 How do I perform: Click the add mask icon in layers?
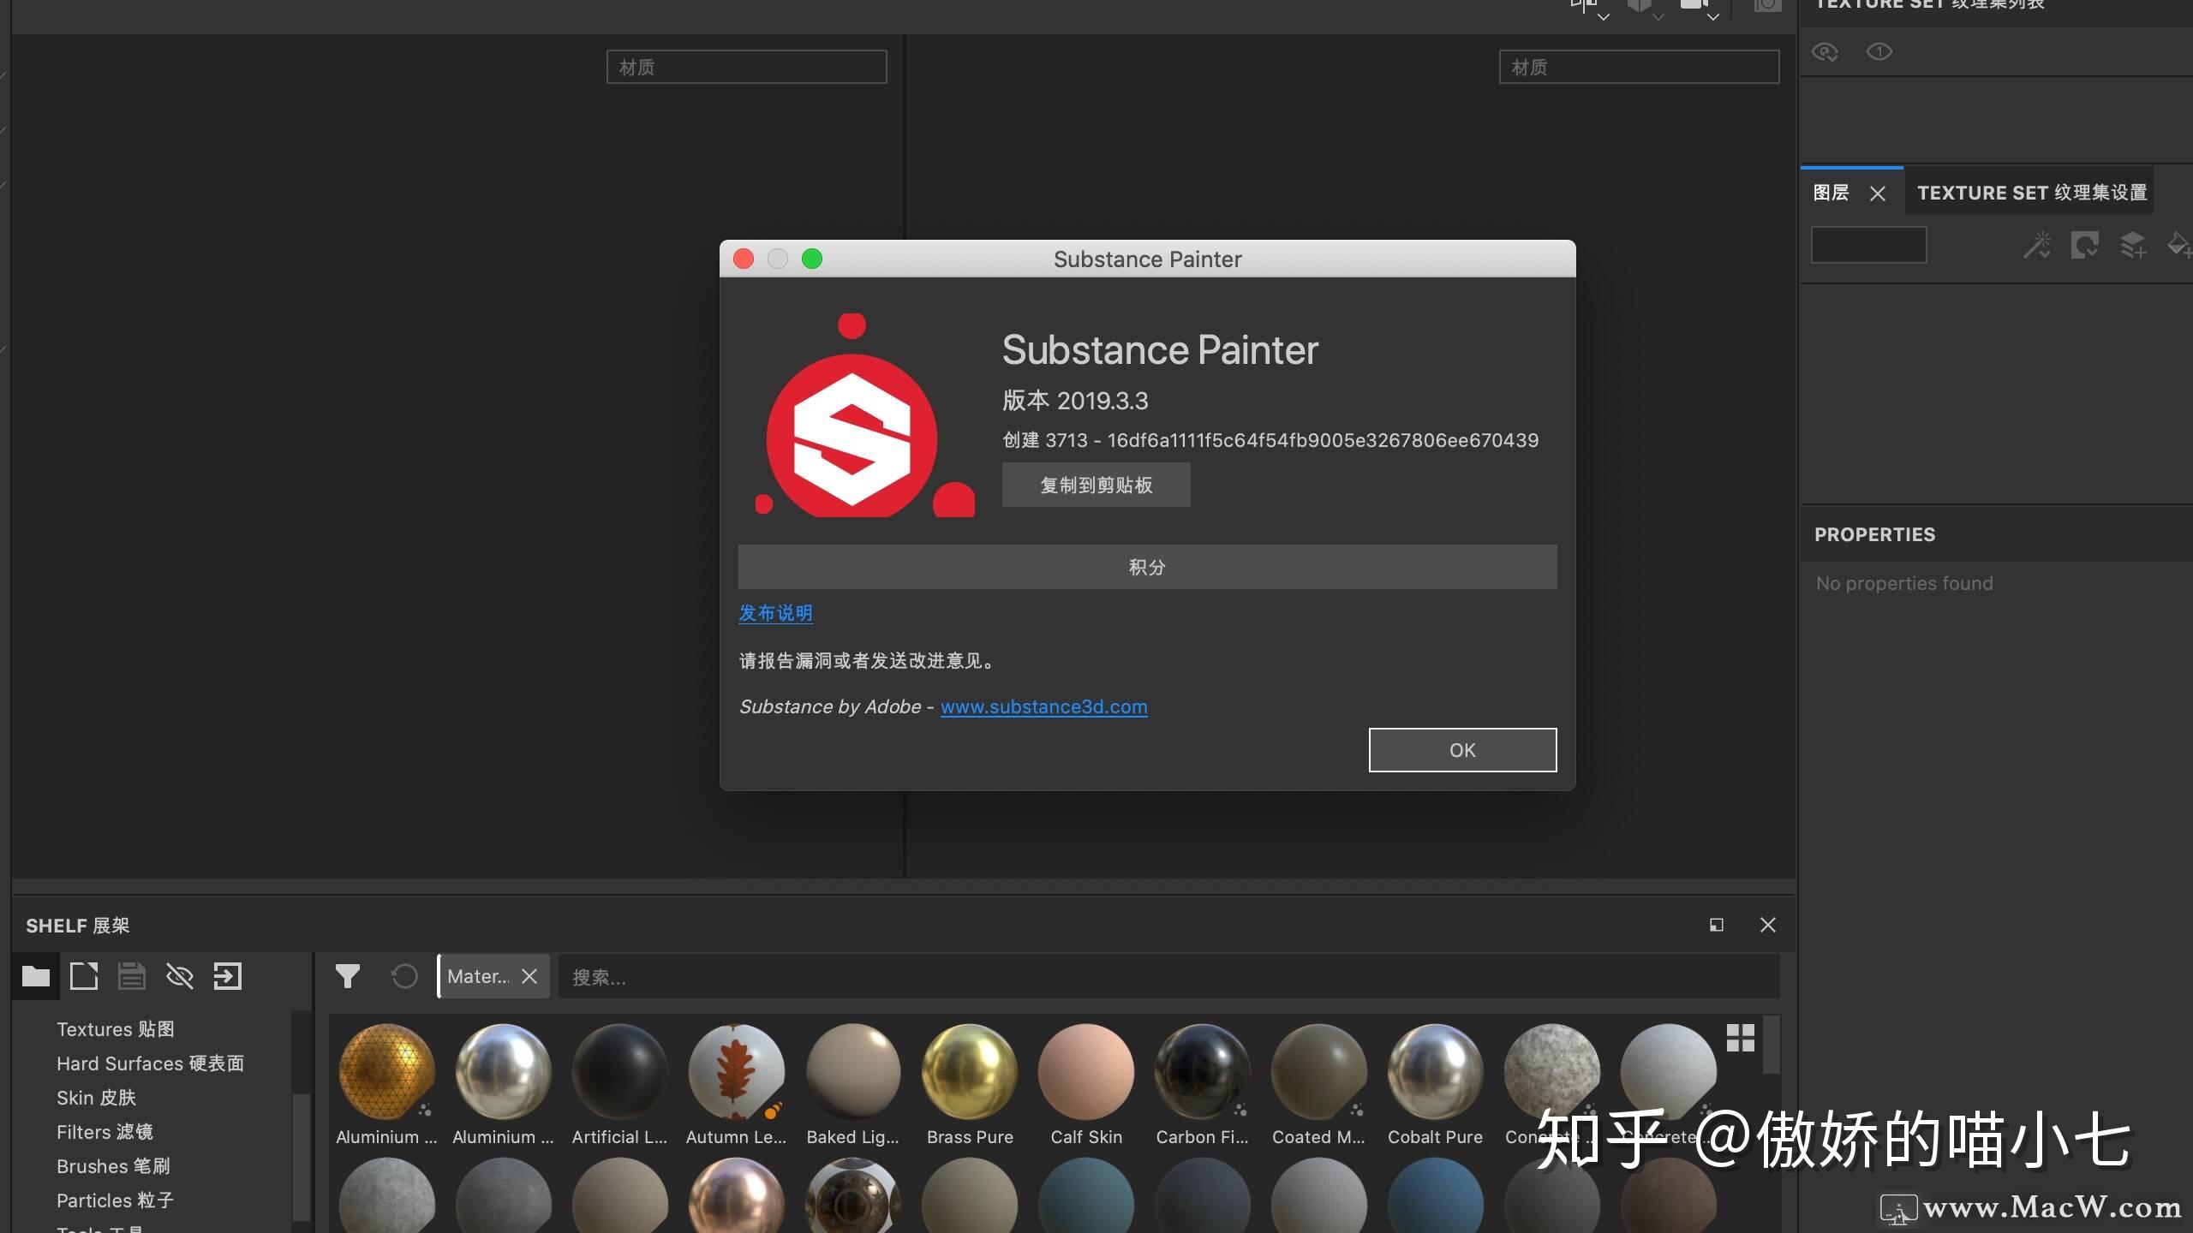(2084, 246)
